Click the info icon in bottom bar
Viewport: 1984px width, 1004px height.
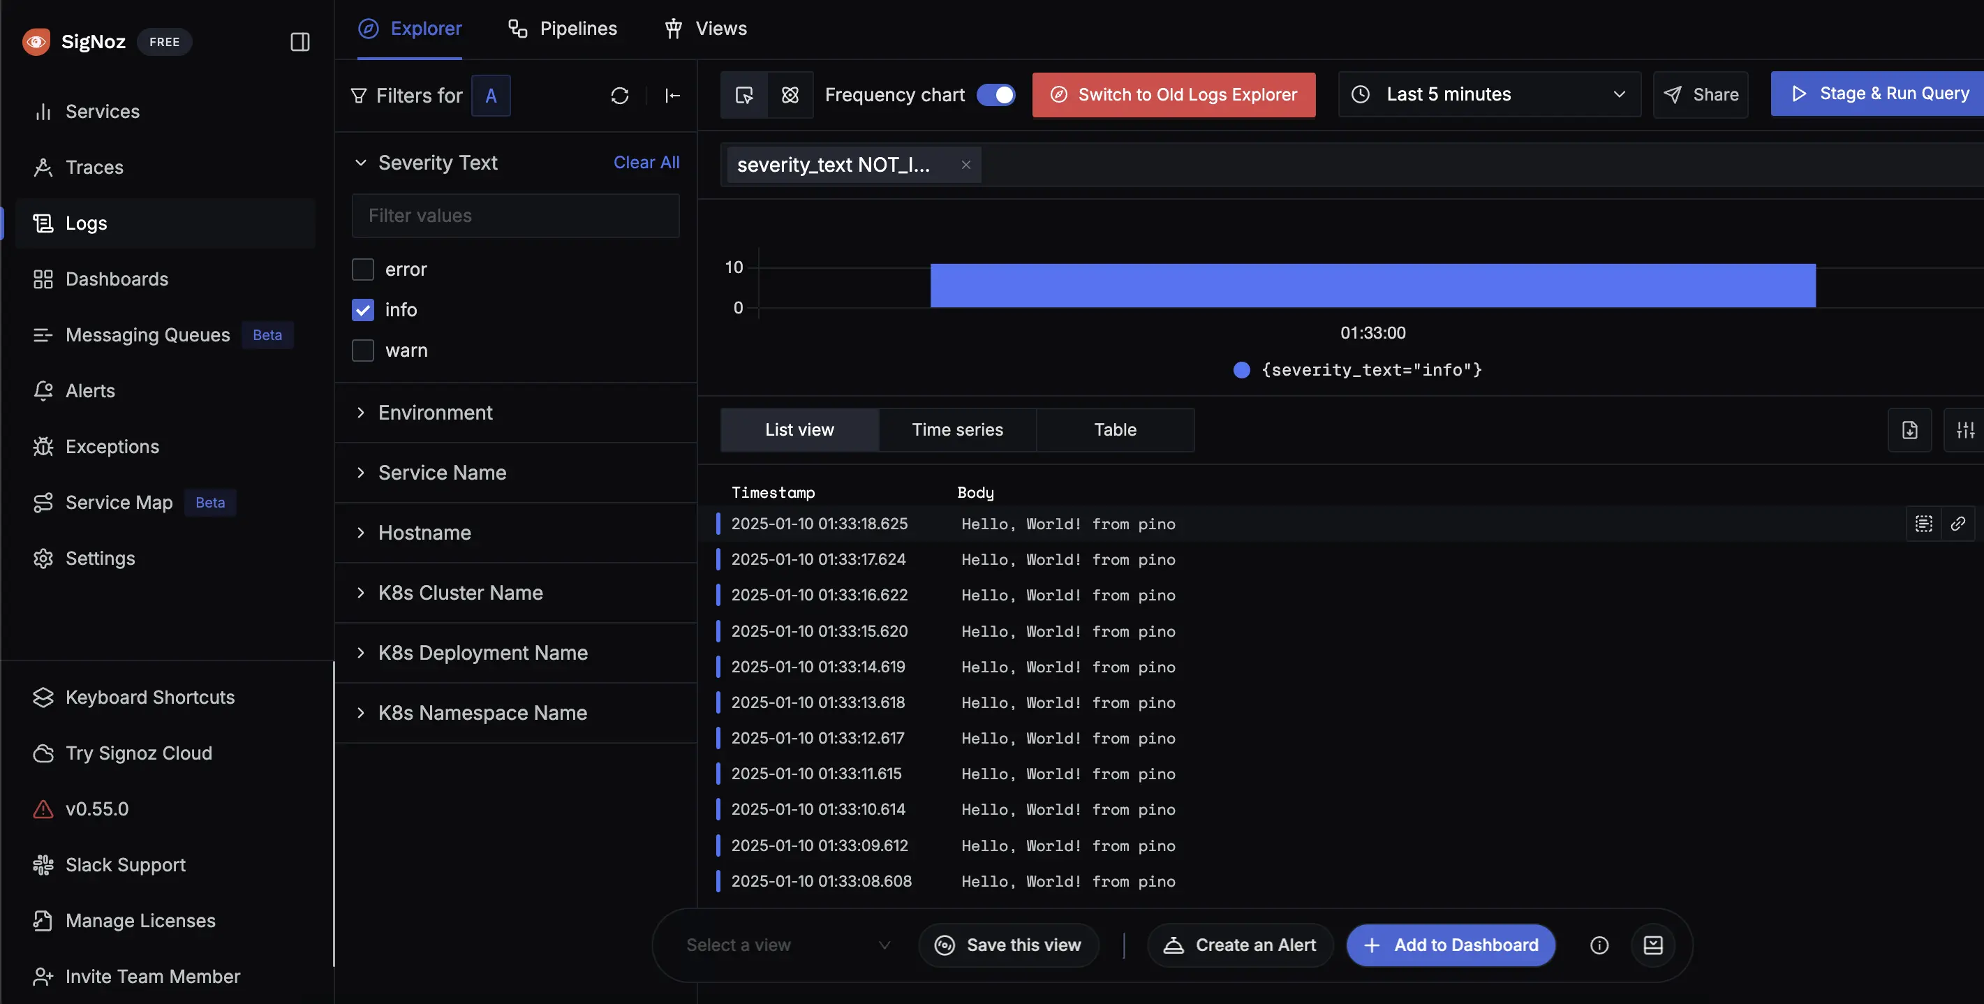coord(1599,945)
